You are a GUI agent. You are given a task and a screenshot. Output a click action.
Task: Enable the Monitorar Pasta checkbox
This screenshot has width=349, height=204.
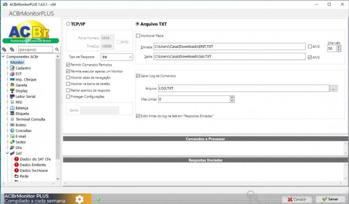pos(138,36)
